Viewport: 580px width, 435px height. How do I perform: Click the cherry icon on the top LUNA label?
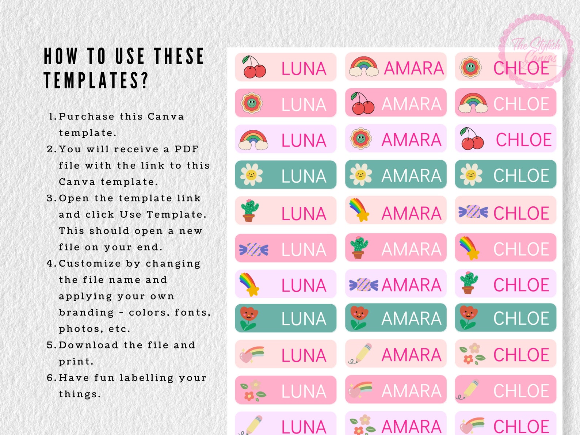click(x=254, y=67)
